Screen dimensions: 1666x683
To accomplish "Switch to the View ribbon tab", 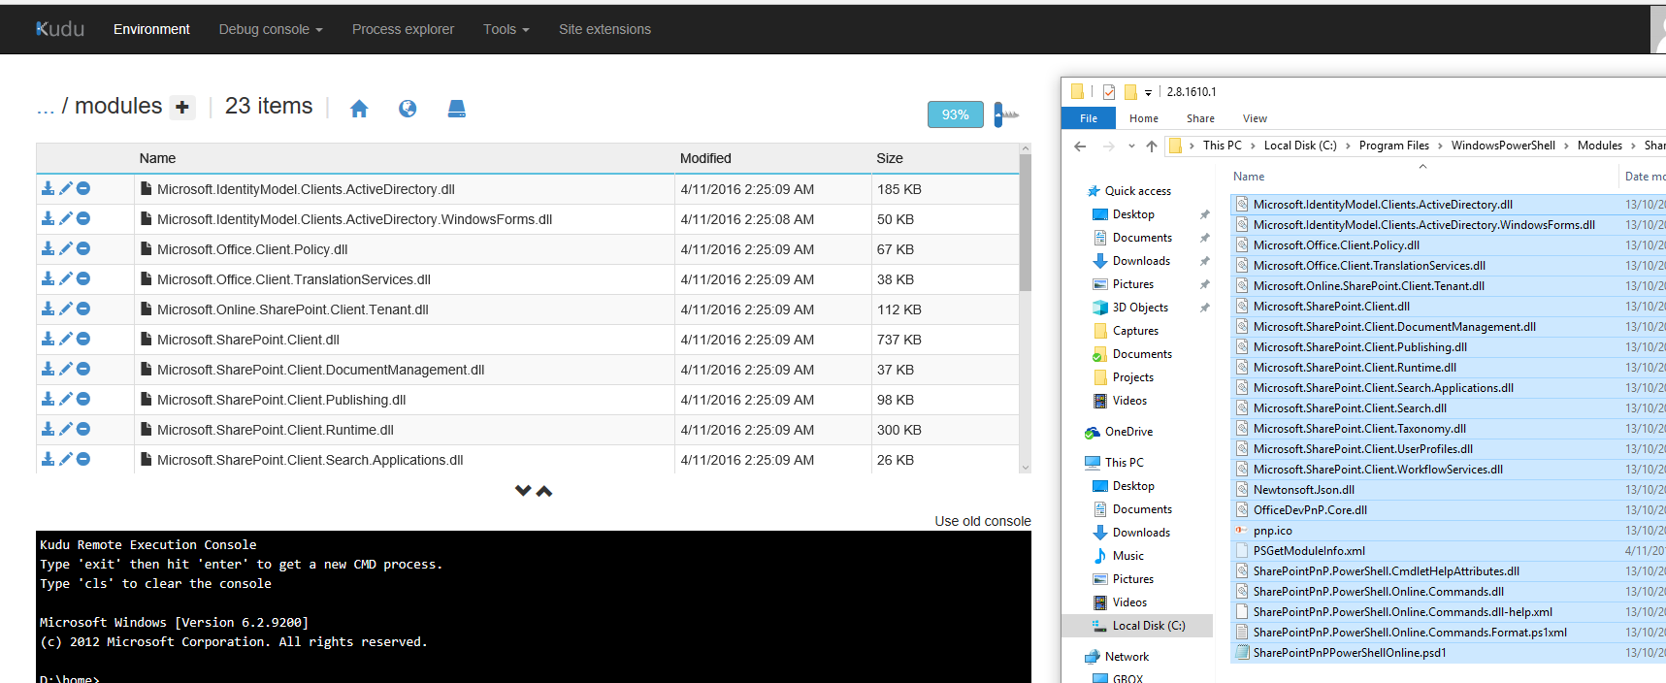I will coord(1255,118).
